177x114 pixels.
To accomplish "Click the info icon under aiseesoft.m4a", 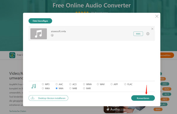I will pos(52,35).
